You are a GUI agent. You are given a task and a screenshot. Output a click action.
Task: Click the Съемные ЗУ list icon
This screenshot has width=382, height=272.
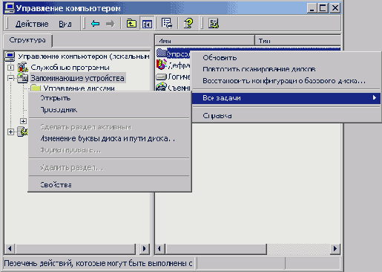click(162, 87)
